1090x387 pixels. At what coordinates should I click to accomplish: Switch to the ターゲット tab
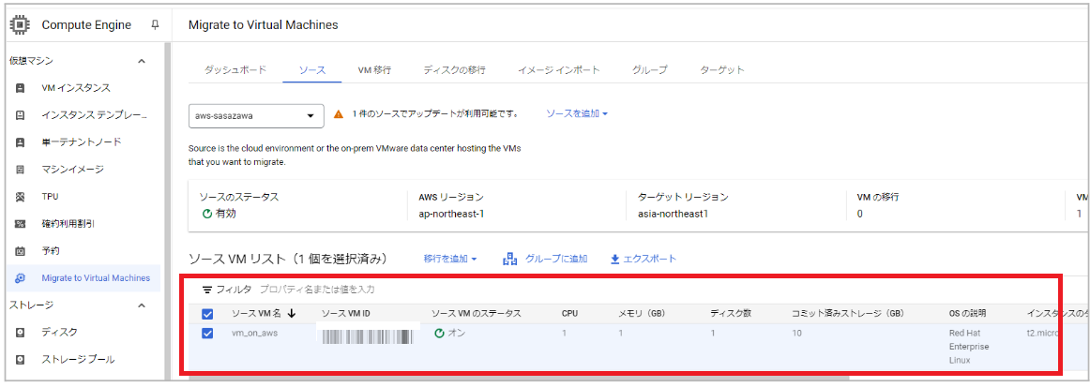click(x=722, y=70)
